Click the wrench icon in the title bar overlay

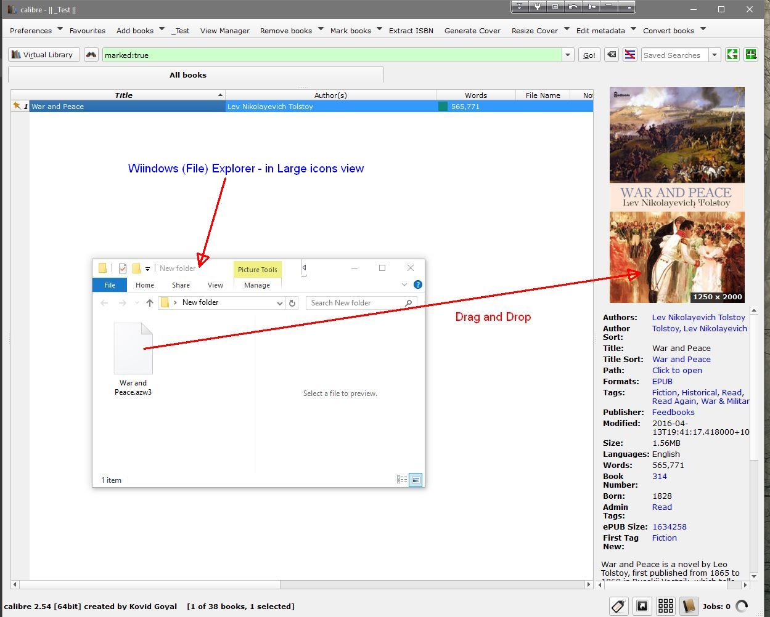click(538, 7)
